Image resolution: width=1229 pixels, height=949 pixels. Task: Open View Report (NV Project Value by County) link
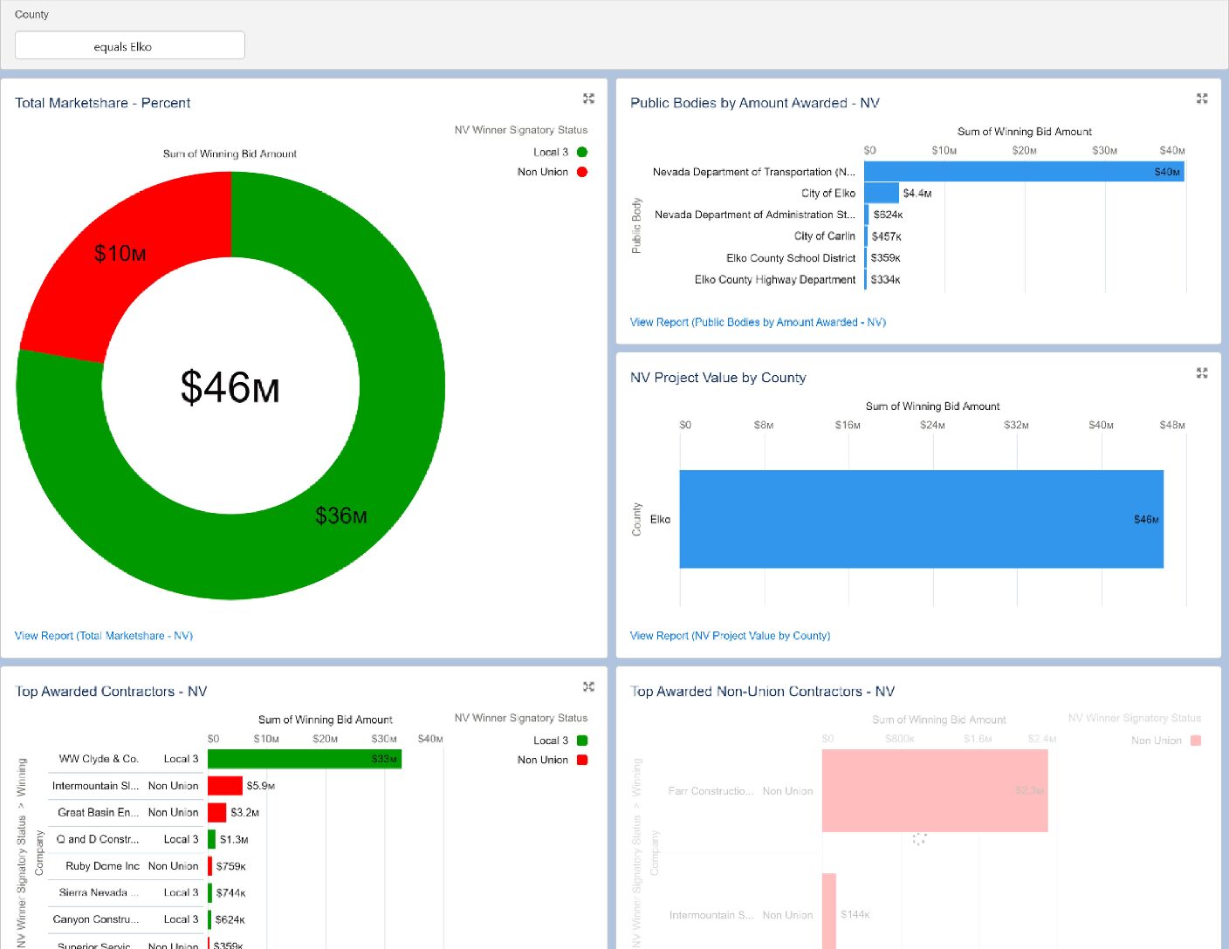pos(730,636)
